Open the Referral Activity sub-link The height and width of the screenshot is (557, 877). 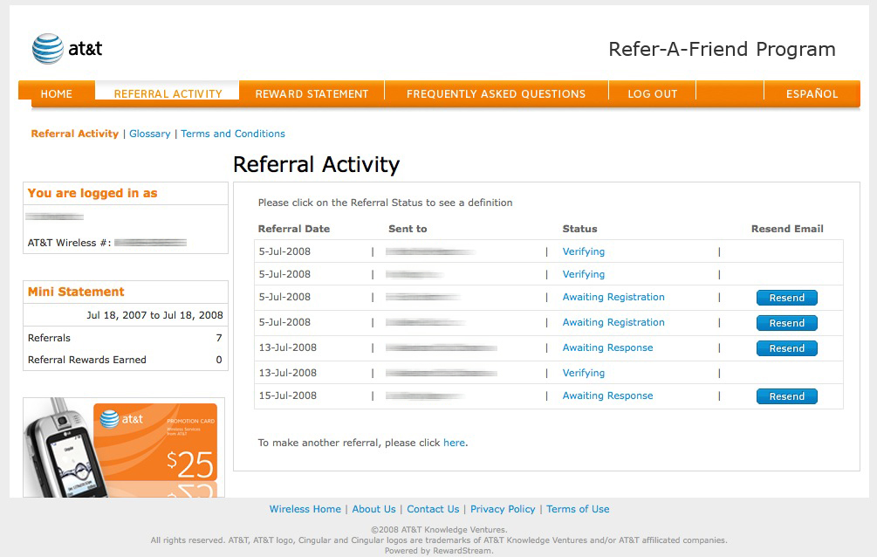pyautogui.click(x=75, y=134)
